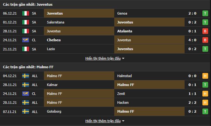
Task: Select the Atalanta team name
Action: click(125, 31)
